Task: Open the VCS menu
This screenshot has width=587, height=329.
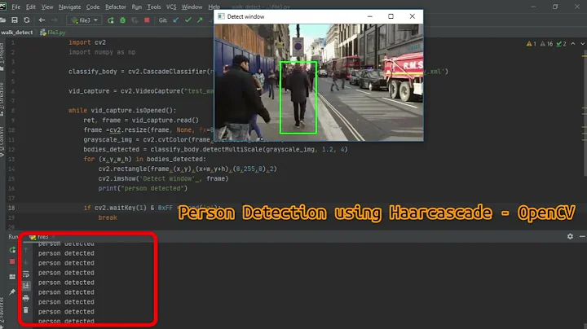Action: click(x=171, y=7)
